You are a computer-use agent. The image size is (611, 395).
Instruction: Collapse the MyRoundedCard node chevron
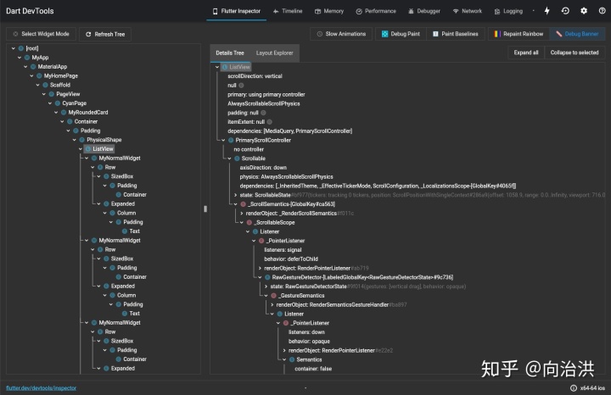(x=56, y=112)
